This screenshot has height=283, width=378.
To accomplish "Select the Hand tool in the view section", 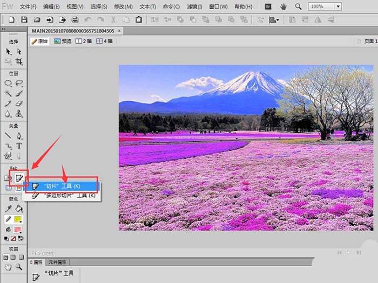I will point(8,266).
